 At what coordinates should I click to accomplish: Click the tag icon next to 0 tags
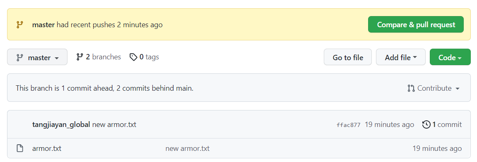point(133,57)
